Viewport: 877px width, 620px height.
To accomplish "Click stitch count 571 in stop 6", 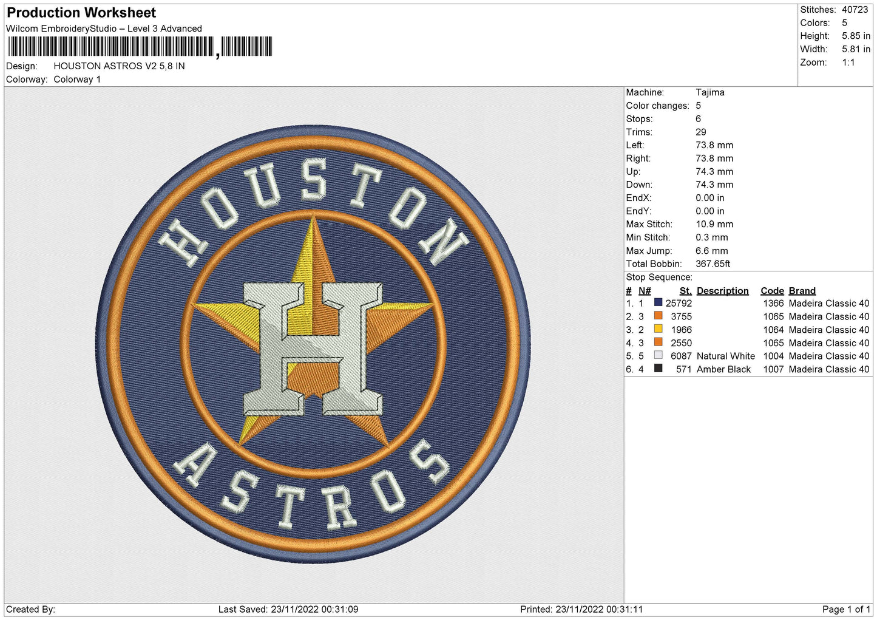I will click(x=684, y=369).
